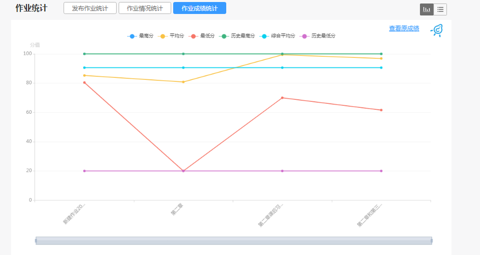Switch to chart view icon
This screenshot has width=480, height=255.
(426, 9)
